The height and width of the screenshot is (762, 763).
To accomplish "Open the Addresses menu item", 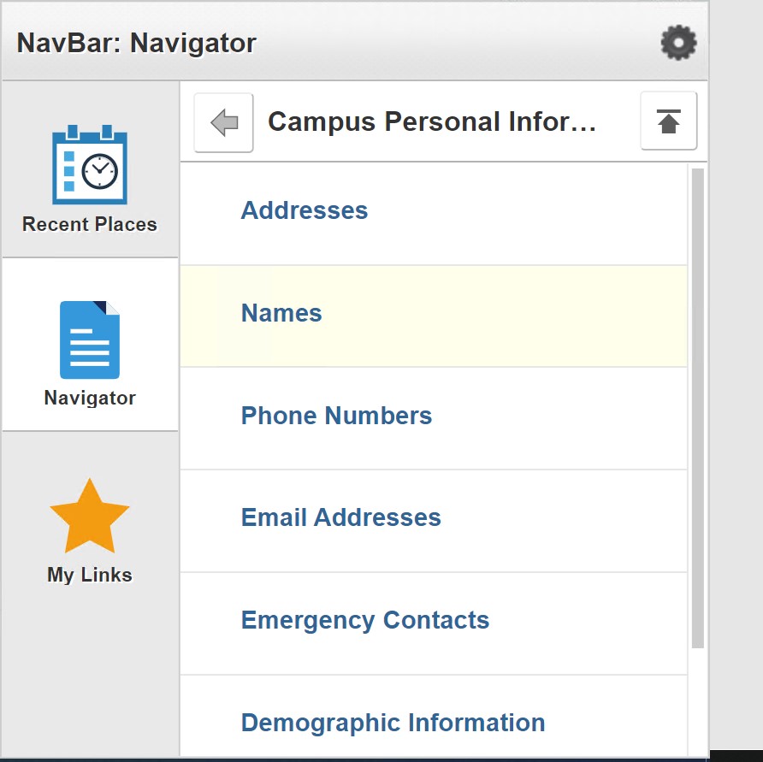I will click(x=305, y=210).
